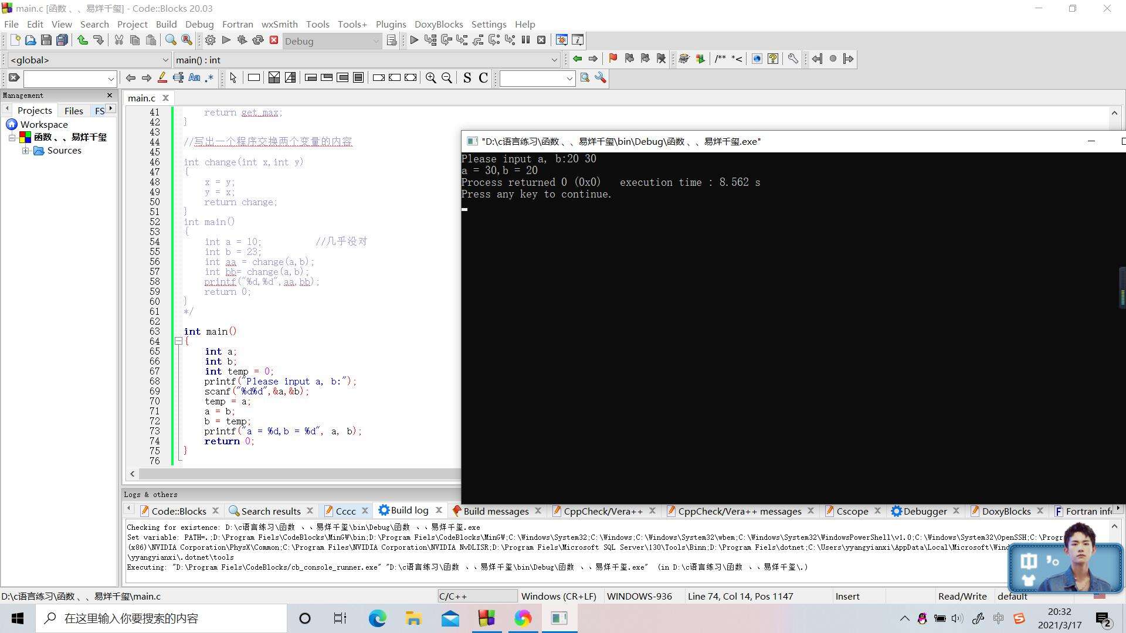Start debugger with Debug/Continue arrow

coord(414,40)
